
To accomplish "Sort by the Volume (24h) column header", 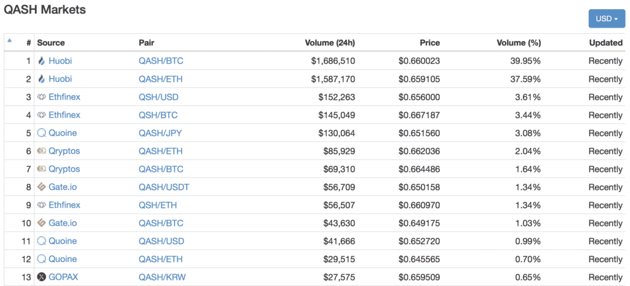I will 330,43.
